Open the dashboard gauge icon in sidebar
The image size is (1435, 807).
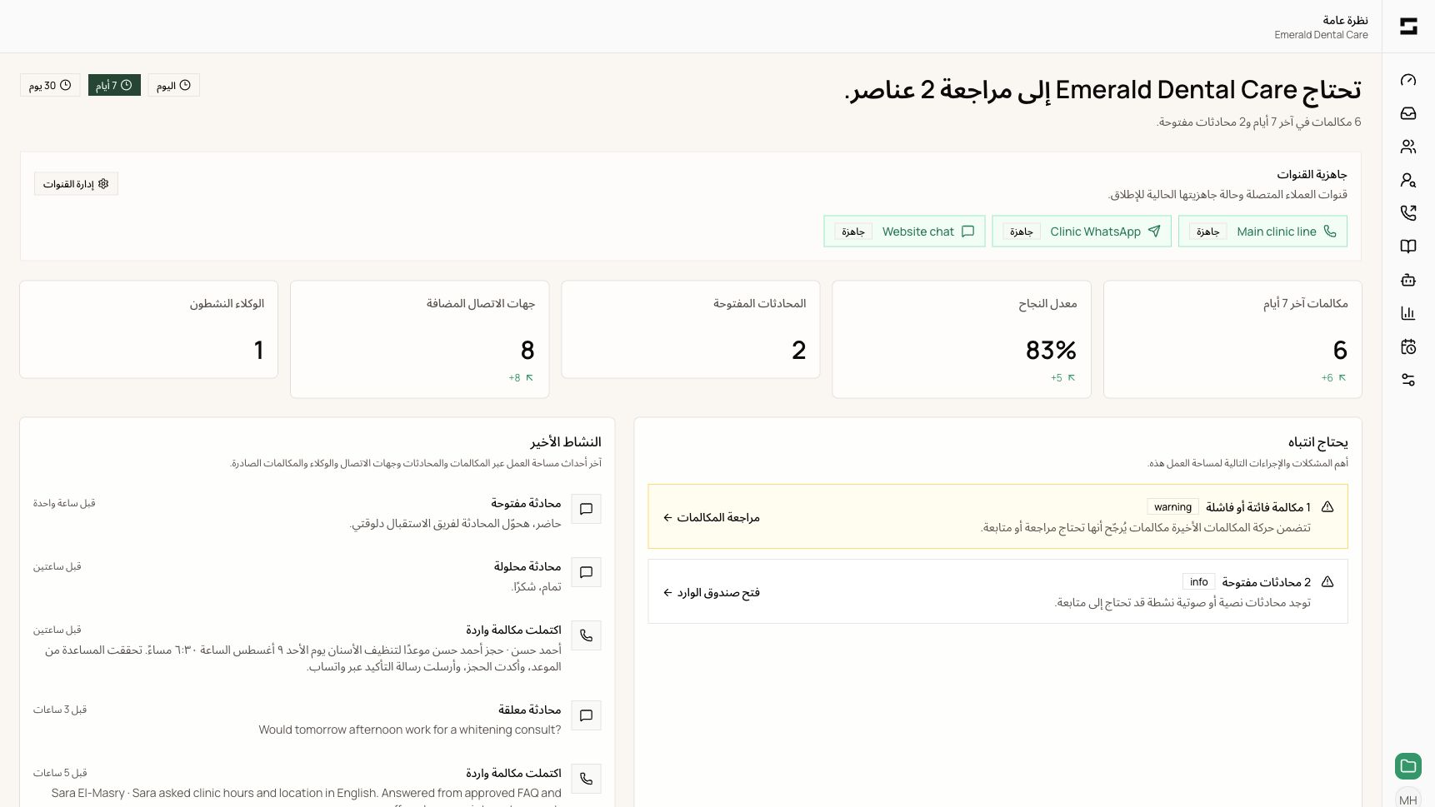click(x=1408, y=80)
